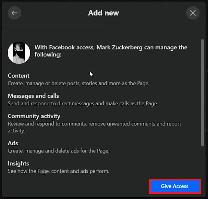Click the posts and stories description text
Screen dimensions: 208x199
79,83
